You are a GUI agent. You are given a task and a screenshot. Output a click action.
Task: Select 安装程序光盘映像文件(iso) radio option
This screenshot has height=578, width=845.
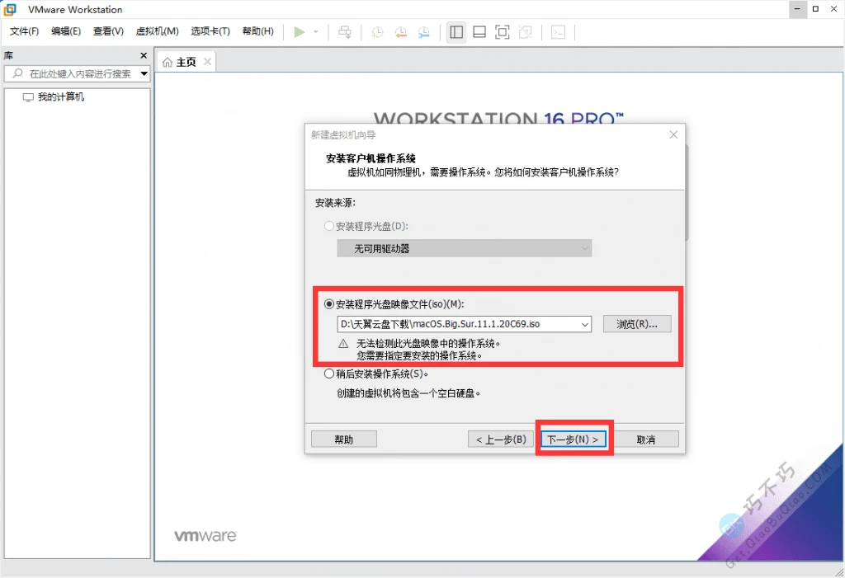[x=328, y=304]
